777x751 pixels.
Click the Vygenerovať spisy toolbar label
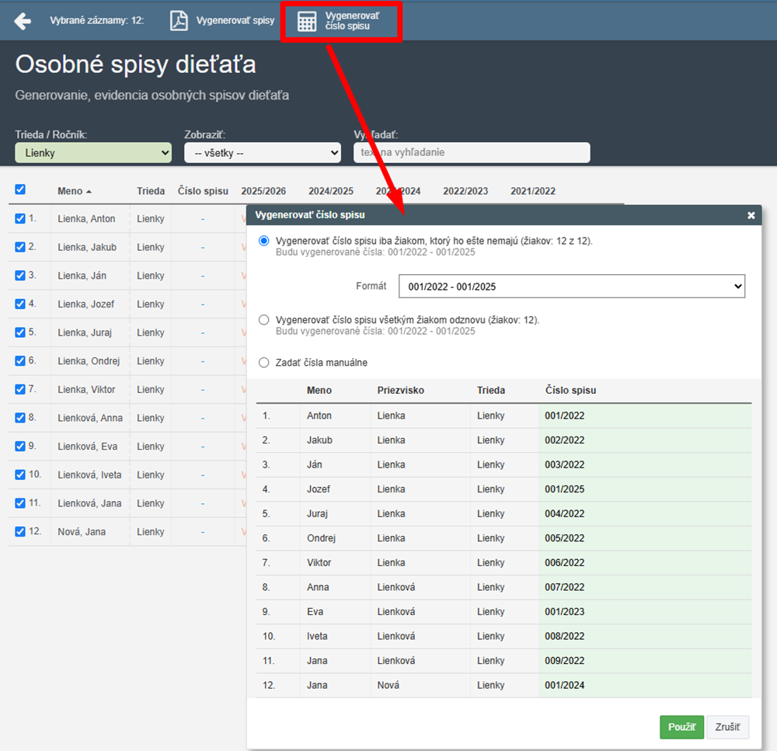click(235, 20)
